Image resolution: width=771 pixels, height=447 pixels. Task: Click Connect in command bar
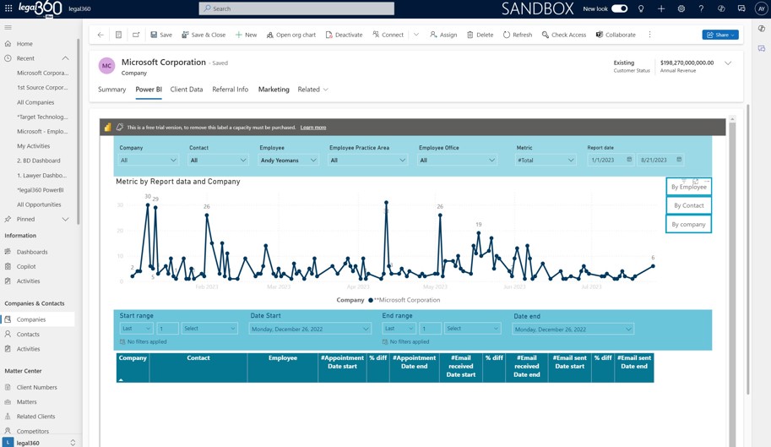(388, 35)
